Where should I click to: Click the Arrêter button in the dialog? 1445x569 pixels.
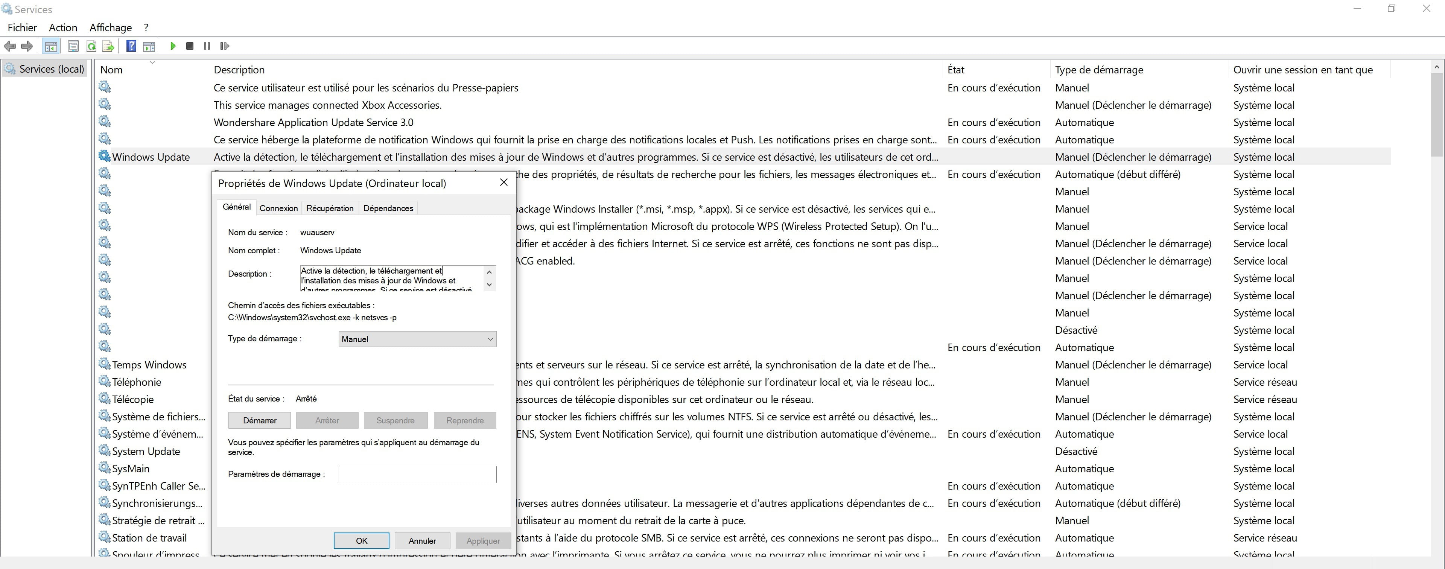pyautogui.click(x=327, y=420)
